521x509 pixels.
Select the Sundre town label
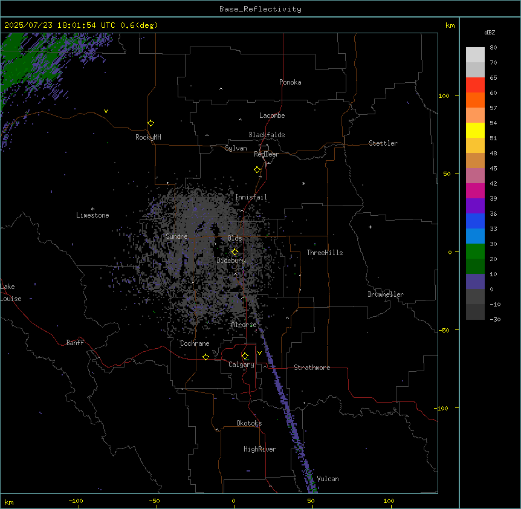[176, 236]
